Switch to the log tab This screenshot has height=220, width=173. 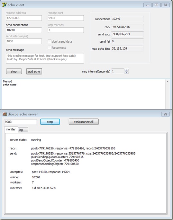pos(23,130)
